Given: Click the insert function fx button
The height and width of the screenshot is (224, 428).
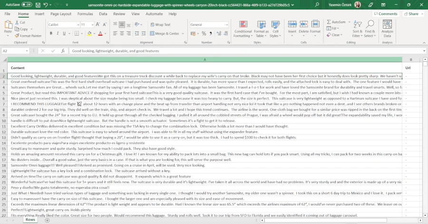Looking at the screenshot, I should click(x=63, y=51).
